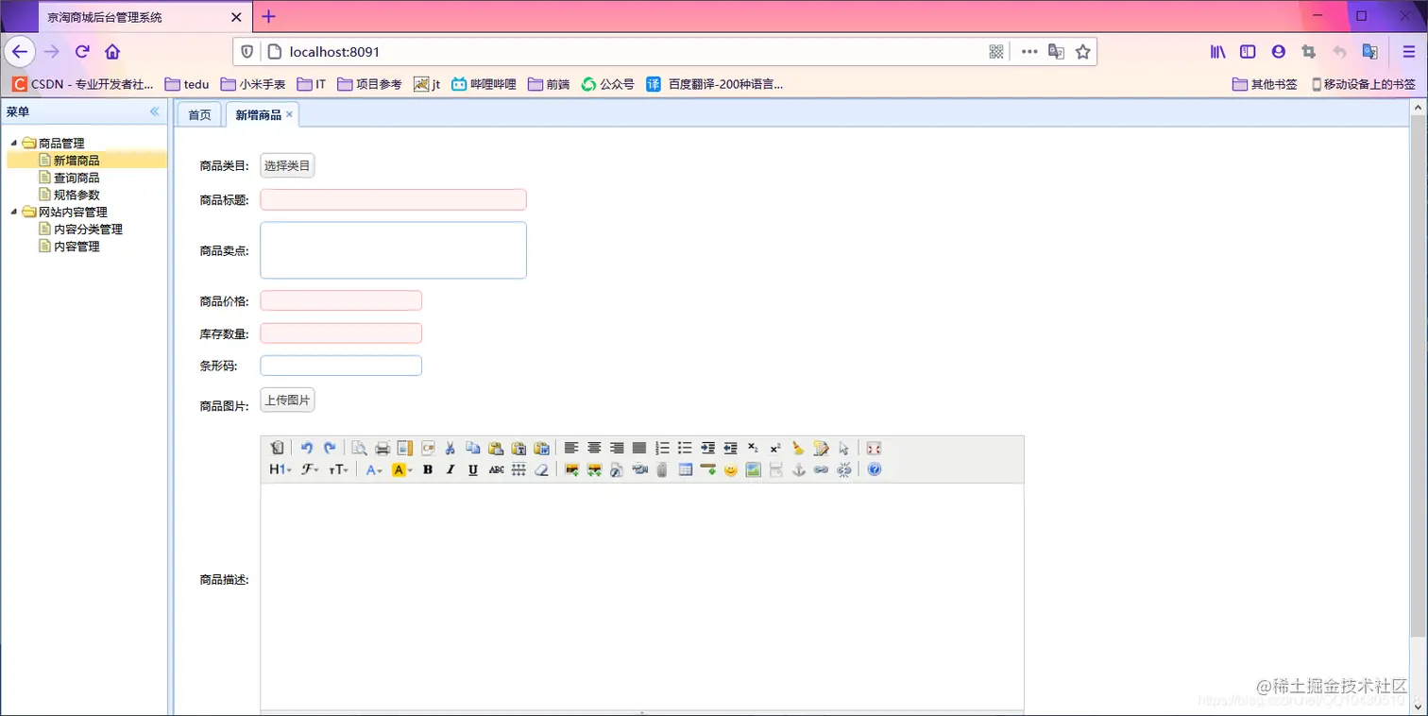Center align text in the editor

coord(594,448)
